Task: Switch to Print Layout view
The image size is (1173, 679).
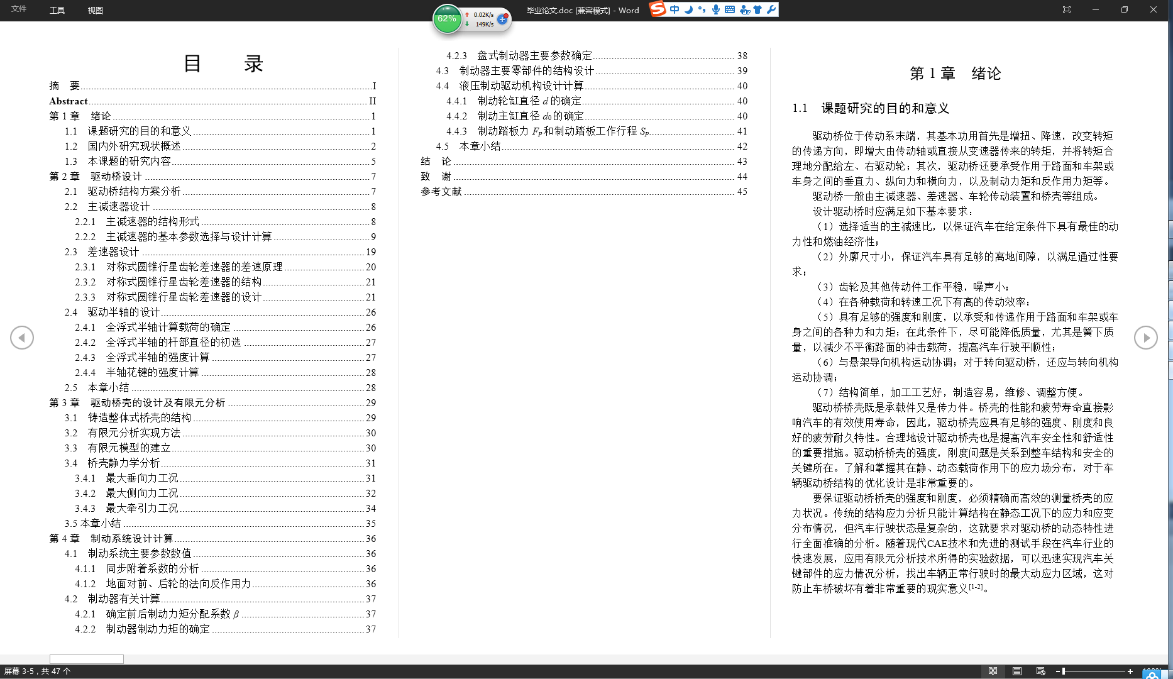Action: (1016, 671)
